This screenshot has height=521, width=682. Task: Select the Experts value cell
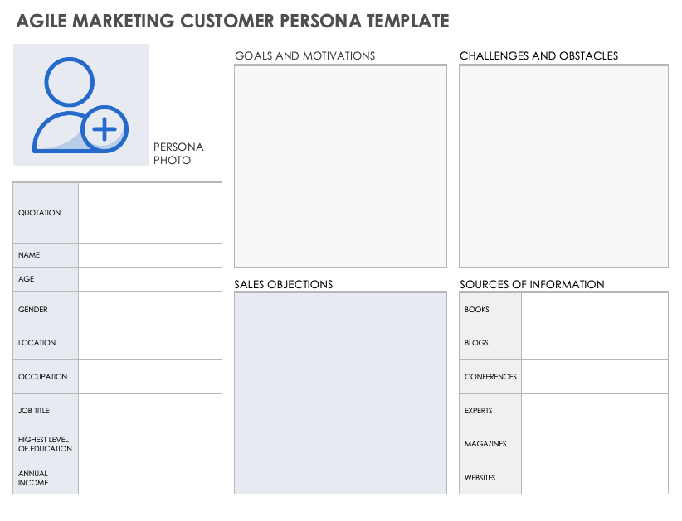[594, 411]
